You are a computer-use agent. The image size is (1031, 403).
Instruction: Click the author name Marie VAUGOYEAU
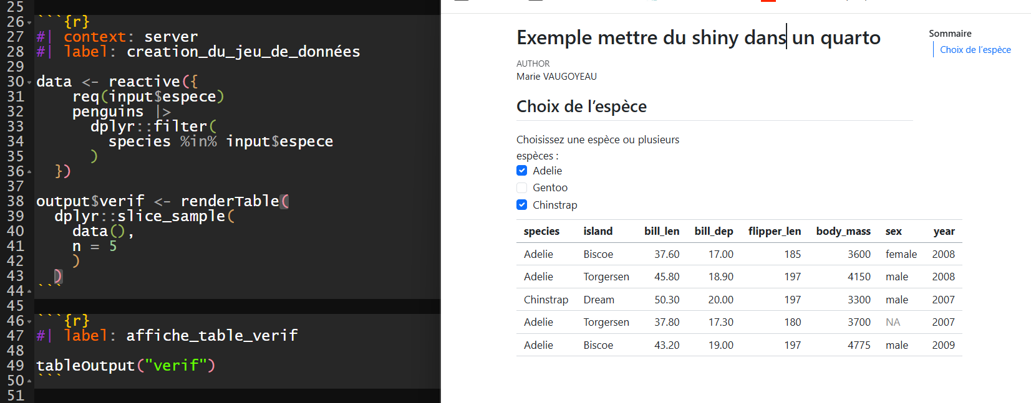tap(556, 77)
